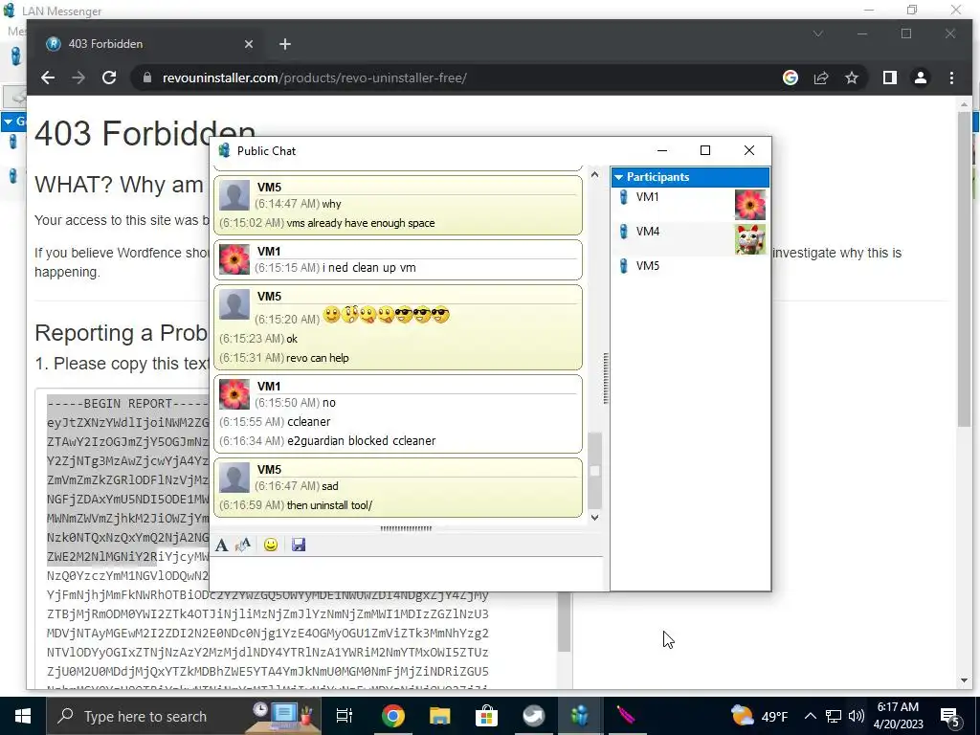Select participant VM4 in Participants list
Viewport: 980px width, 735px height.
(690, 238)
